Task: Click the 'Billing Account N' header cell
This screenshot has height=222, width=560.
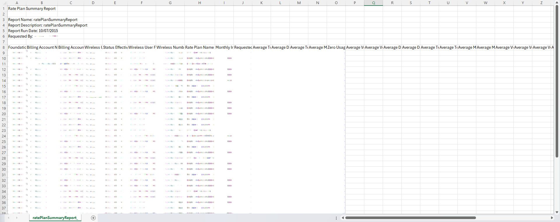Action: [42, 48]
